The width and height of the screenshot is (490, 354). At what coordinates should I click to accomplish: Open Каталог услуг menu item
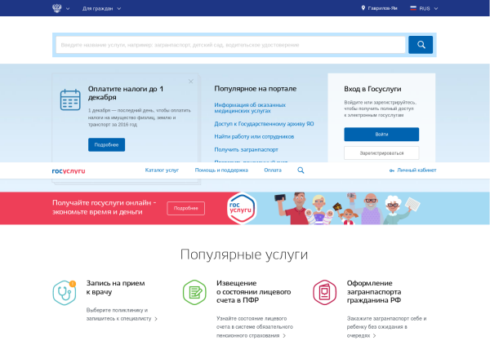162,170
